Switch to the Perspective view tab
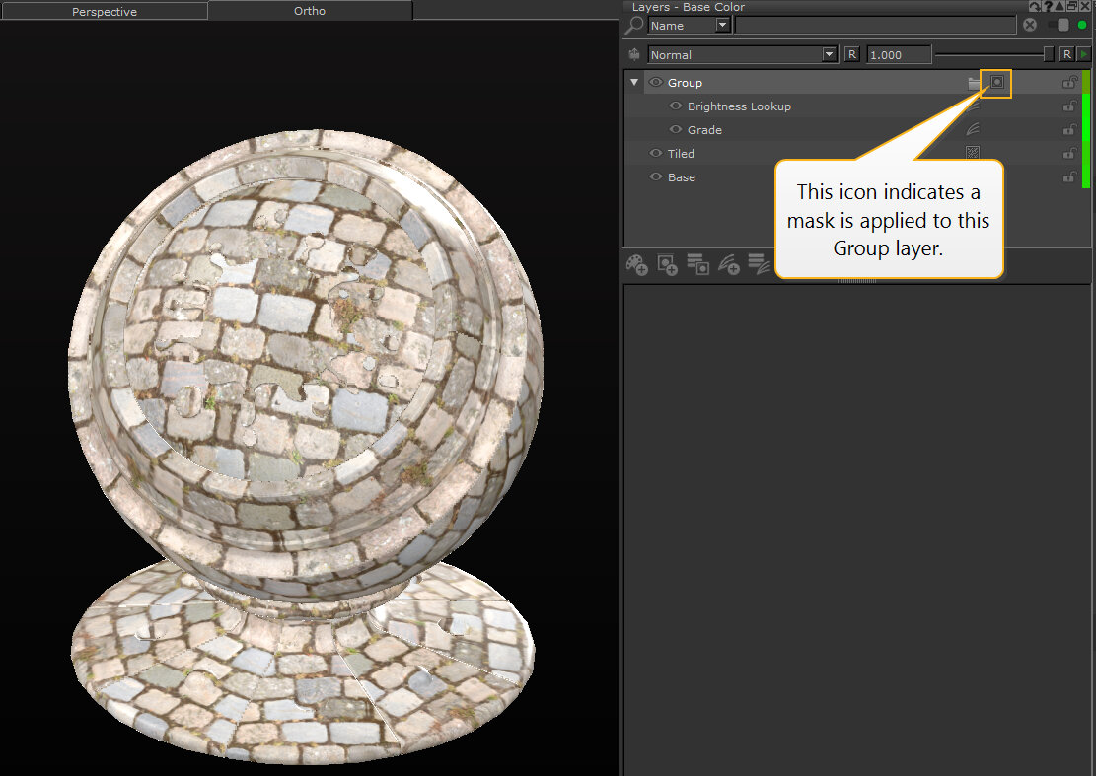 (105, 12)
